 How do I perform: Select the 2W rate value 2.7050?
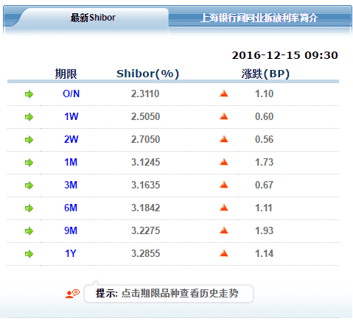[x=145, y=139]
